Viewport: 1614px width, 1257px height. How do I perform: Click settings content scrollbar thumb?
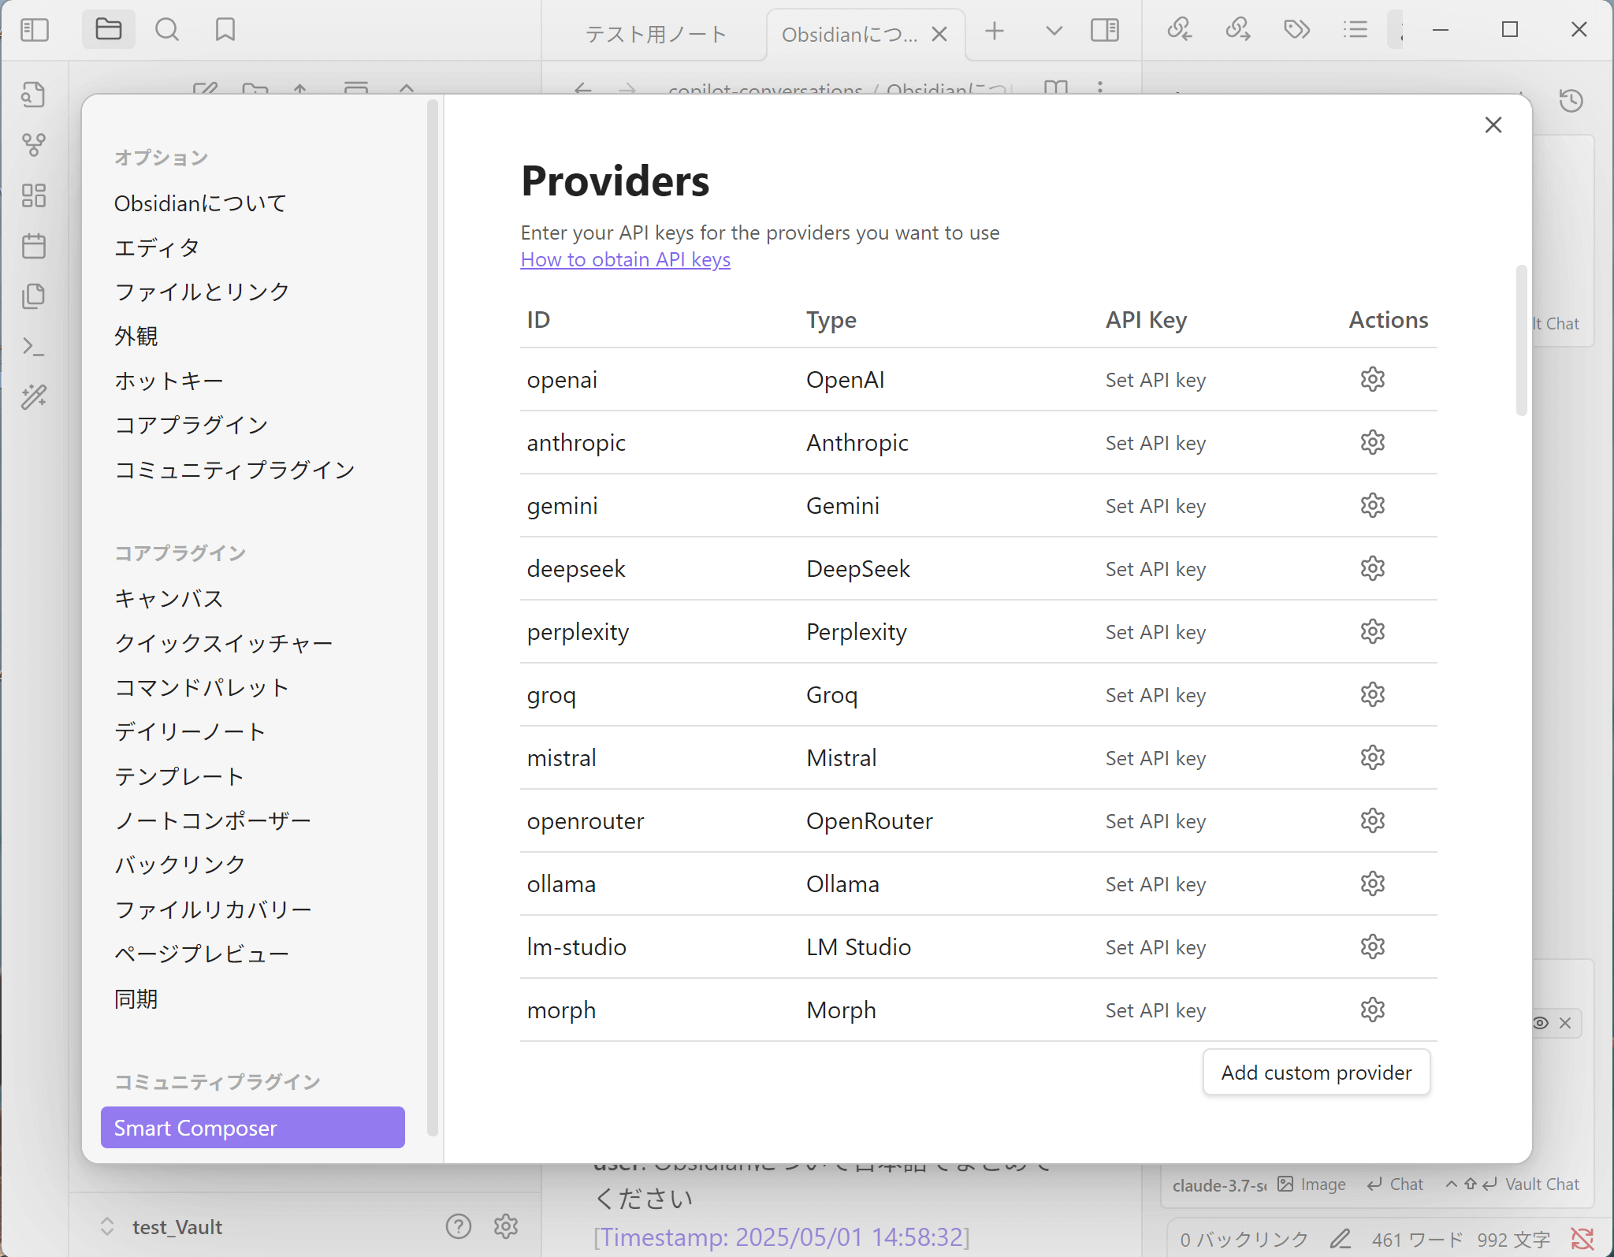1521,340
